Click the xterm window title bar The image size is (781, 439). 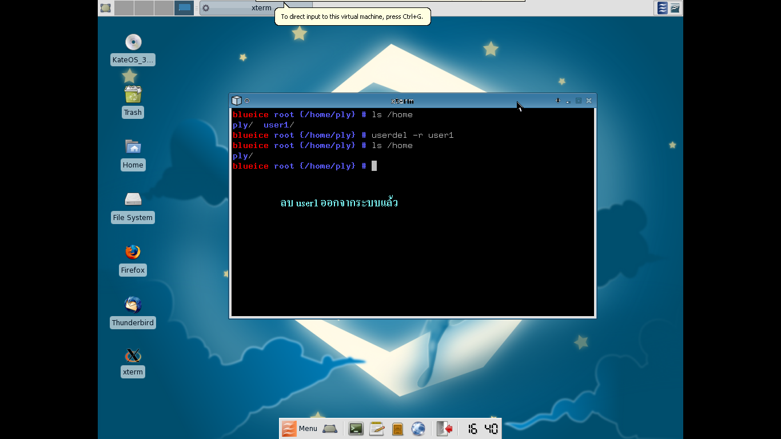403,101
